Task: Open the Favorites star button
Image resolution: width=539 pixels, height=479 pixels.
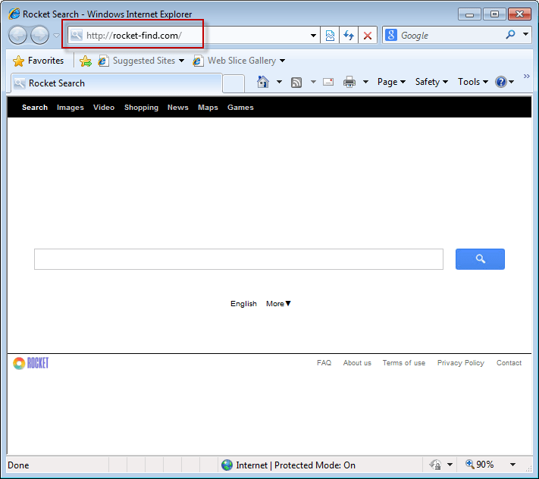Action: [x=38, y=61]
